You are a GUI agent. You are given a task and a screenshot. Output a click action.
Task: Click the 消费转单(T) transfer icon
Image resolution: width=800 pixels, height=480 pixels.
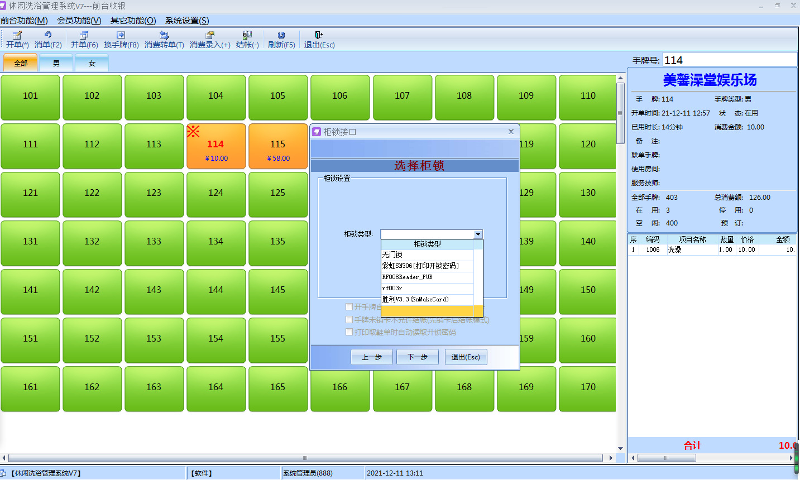click(x=164, y=35)
